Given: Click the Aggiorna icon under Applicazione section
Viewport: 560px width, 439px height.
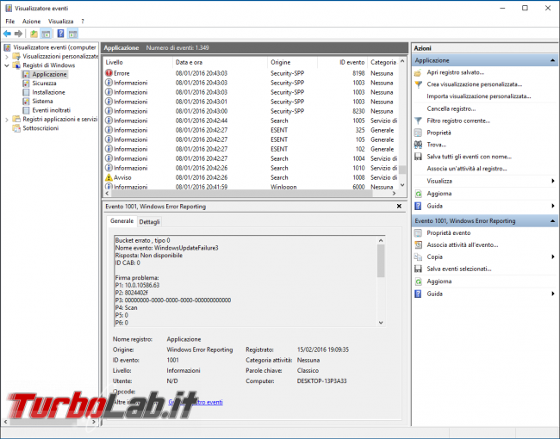Looking at the screenshot, I should click(418, 194).
